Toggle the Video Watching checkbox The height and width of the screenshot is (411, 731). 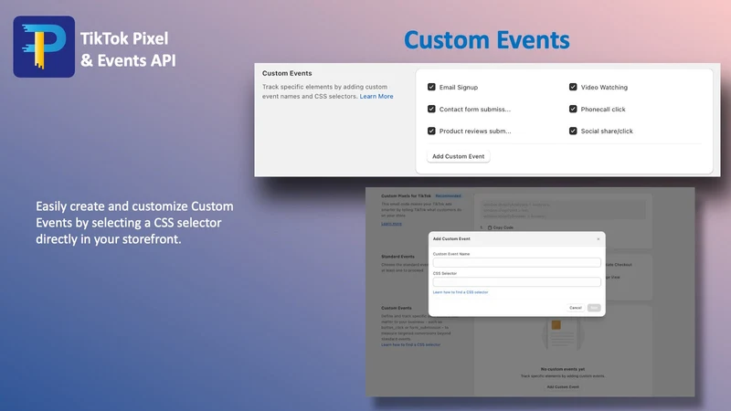[x=573, y=87]
